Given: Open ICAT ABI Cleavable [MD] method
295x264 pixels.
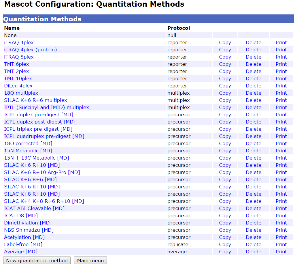Looking at the screenshot, I should (x=34, y=208).
